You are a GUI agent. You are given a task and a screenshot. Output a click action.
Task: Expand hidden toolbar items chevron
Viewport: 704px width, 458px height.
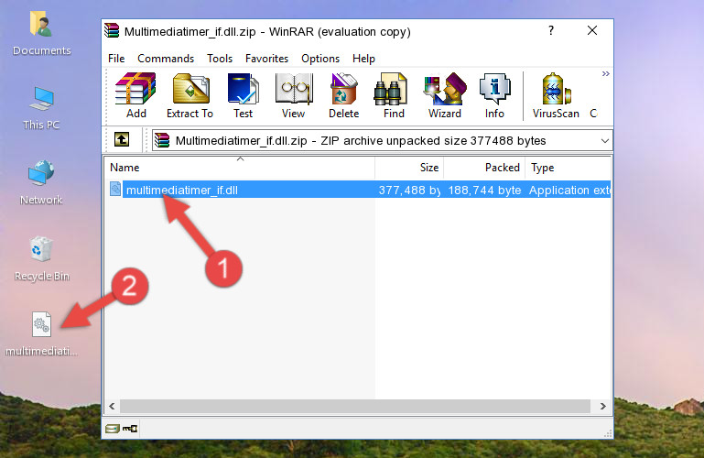pyautogui.click(x=606, y=73)
